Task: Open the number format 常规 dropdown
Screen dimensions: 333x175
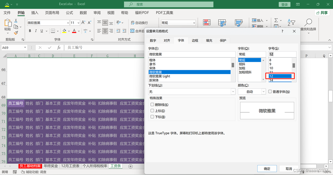Action: click(x=194, y=23)
